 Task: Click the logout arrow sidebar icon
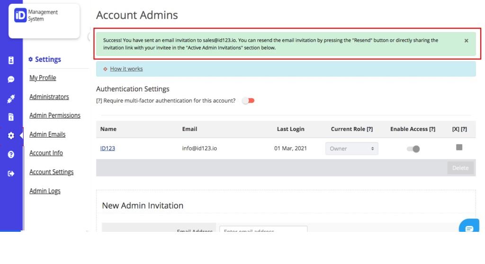tap(11, 174)
